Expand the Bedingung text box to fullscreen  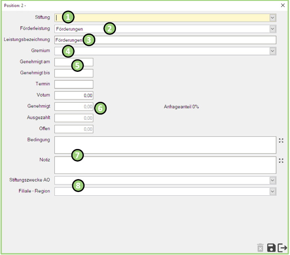click(281, 141)
